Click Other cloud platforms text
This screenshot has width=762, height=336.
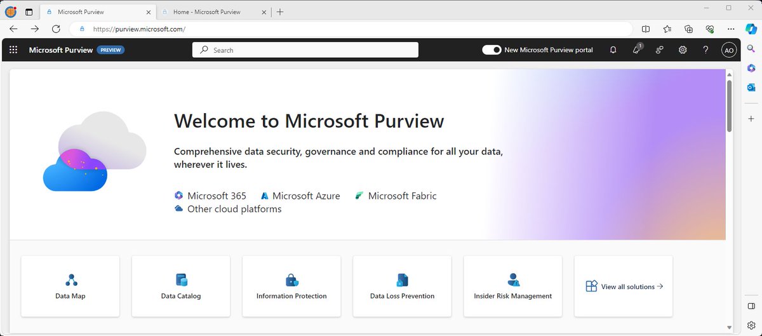click(234, 209)
